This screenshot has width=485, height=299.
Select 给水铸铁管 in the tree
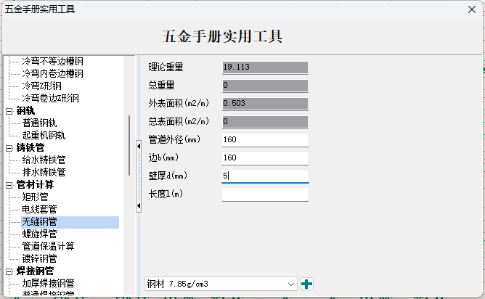pos(44,160)
